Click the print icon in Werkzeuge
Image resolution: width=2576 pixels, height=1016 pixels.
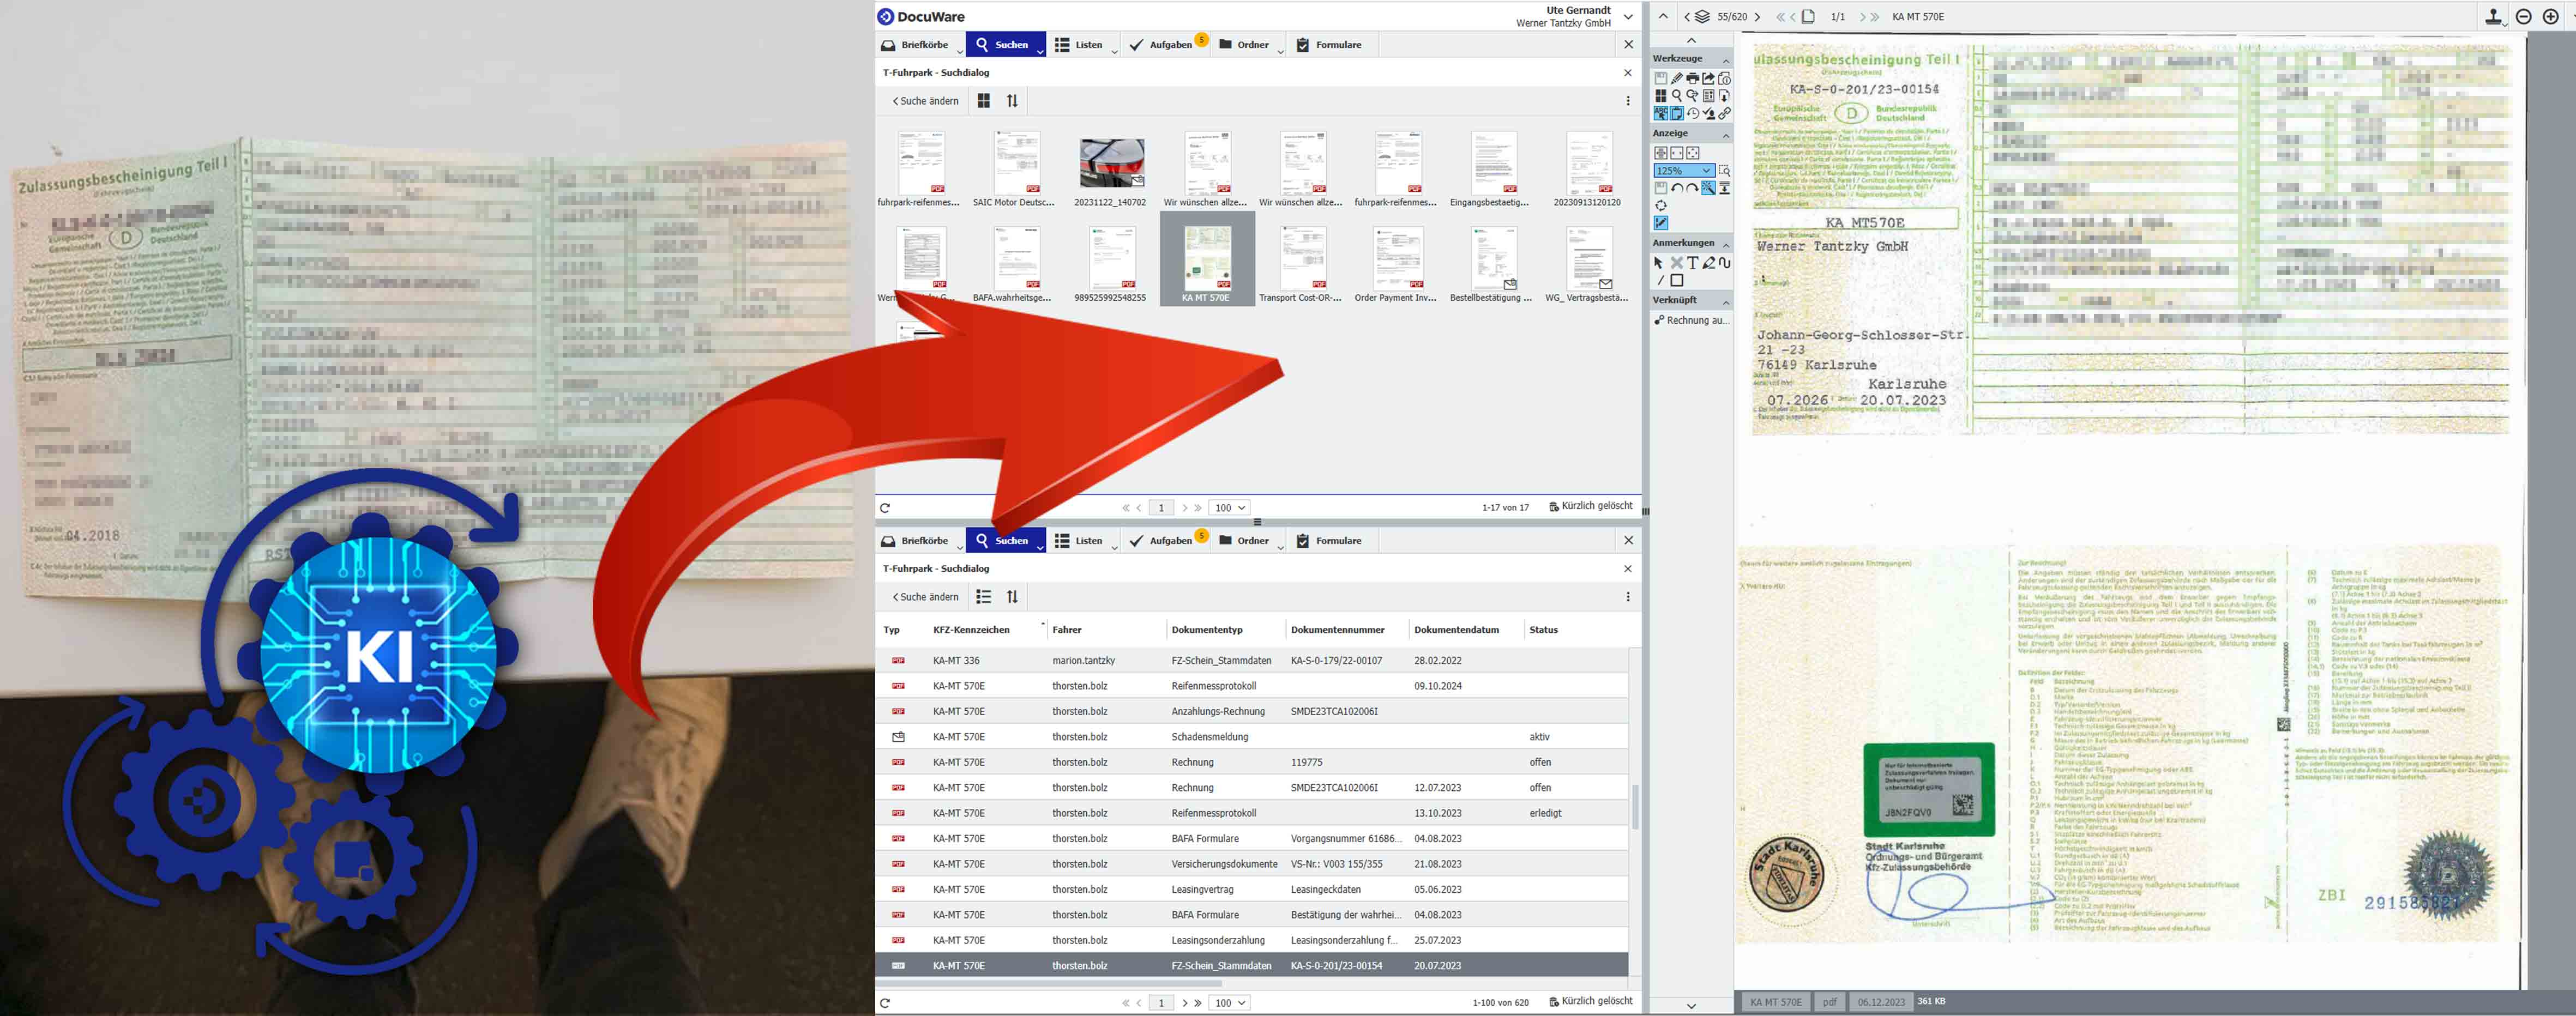(x=1693, y=79)
